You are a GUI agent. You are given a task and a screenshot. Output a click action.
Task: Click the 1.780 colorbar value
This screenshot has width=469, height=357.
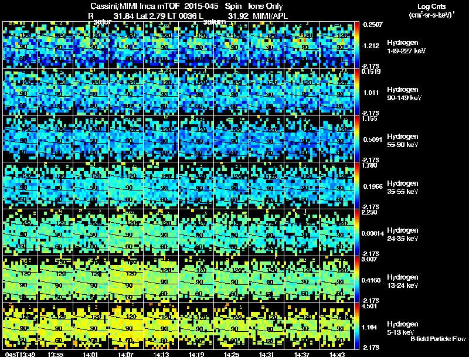pyautogui.click(x=369, y=165)
